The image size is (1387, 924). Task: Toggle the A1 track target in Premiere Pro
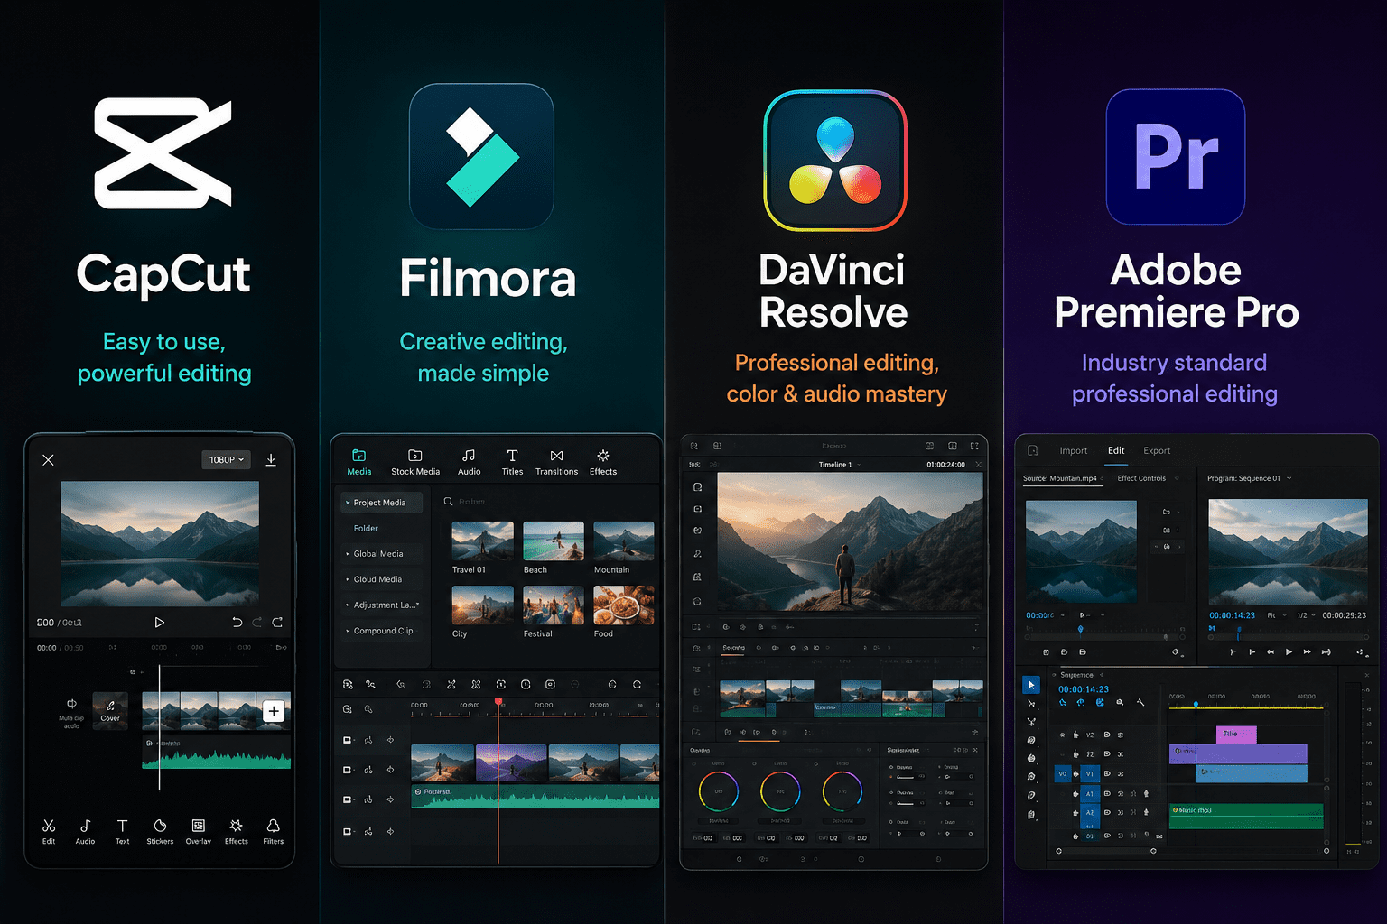(x=1090, y=794)
